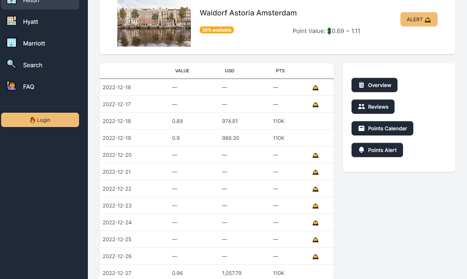Click 110K points for 2022-12-27
Screen dimensions: 467x279
pos(279,273)
